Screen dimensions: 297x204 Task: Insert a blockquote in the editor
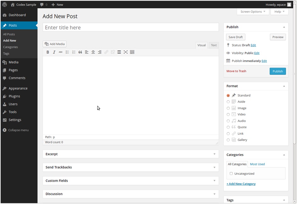coord(80,52)
